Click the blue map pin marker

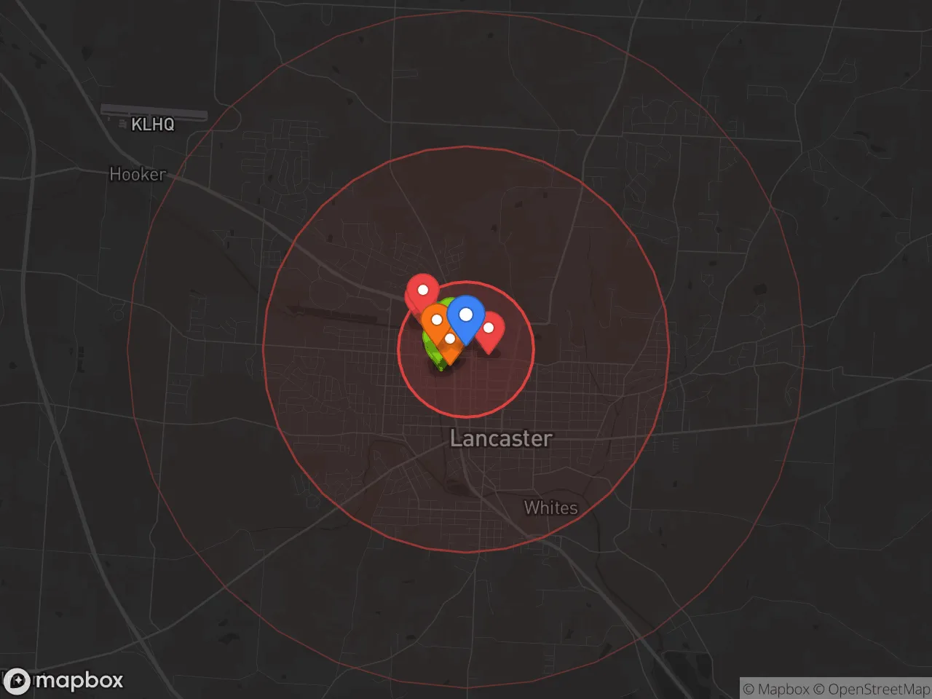pos(466,315)
